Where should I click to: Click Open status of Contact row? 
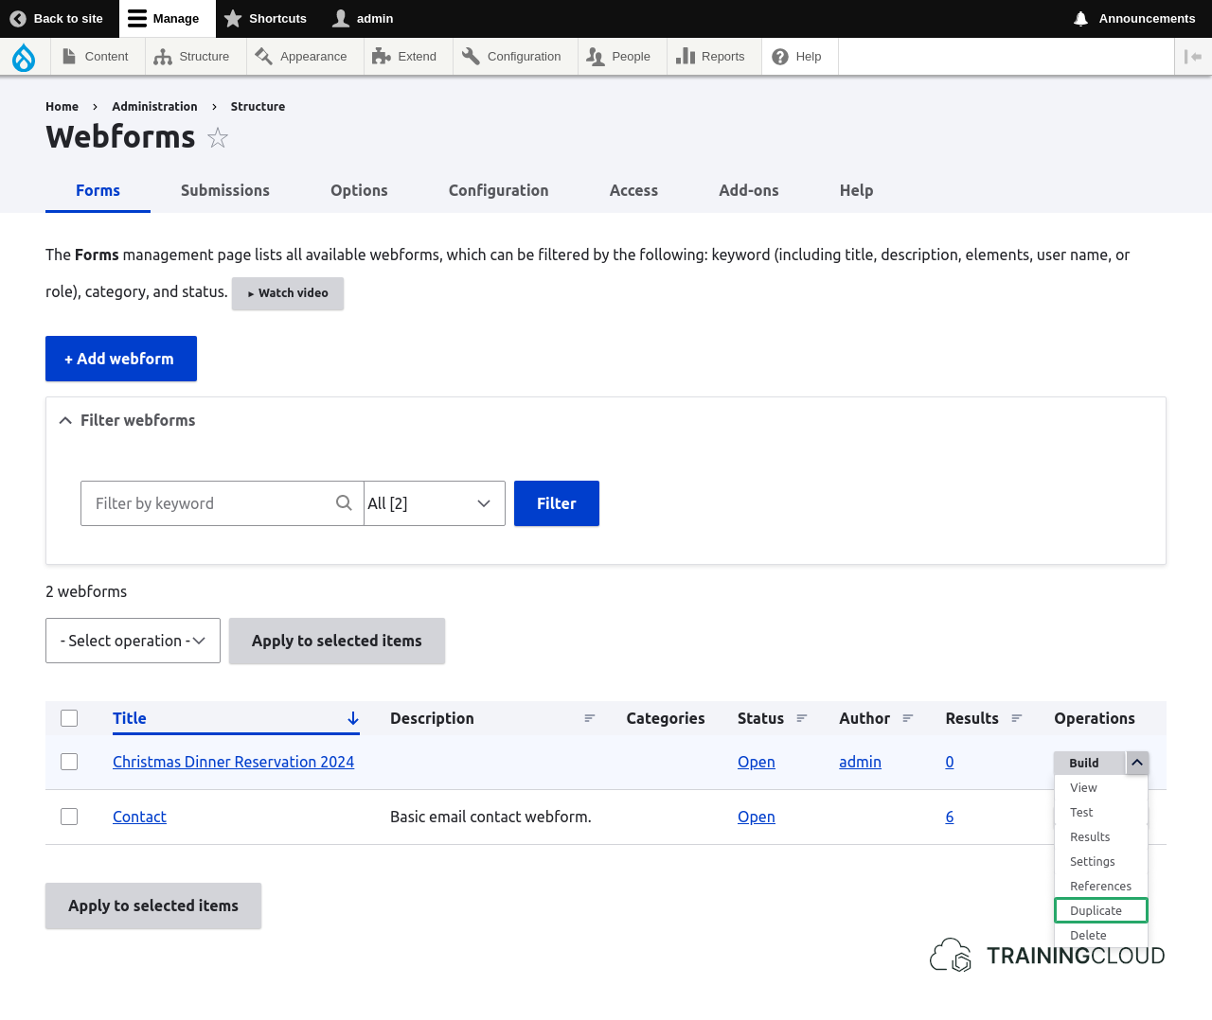pos(757,817)
